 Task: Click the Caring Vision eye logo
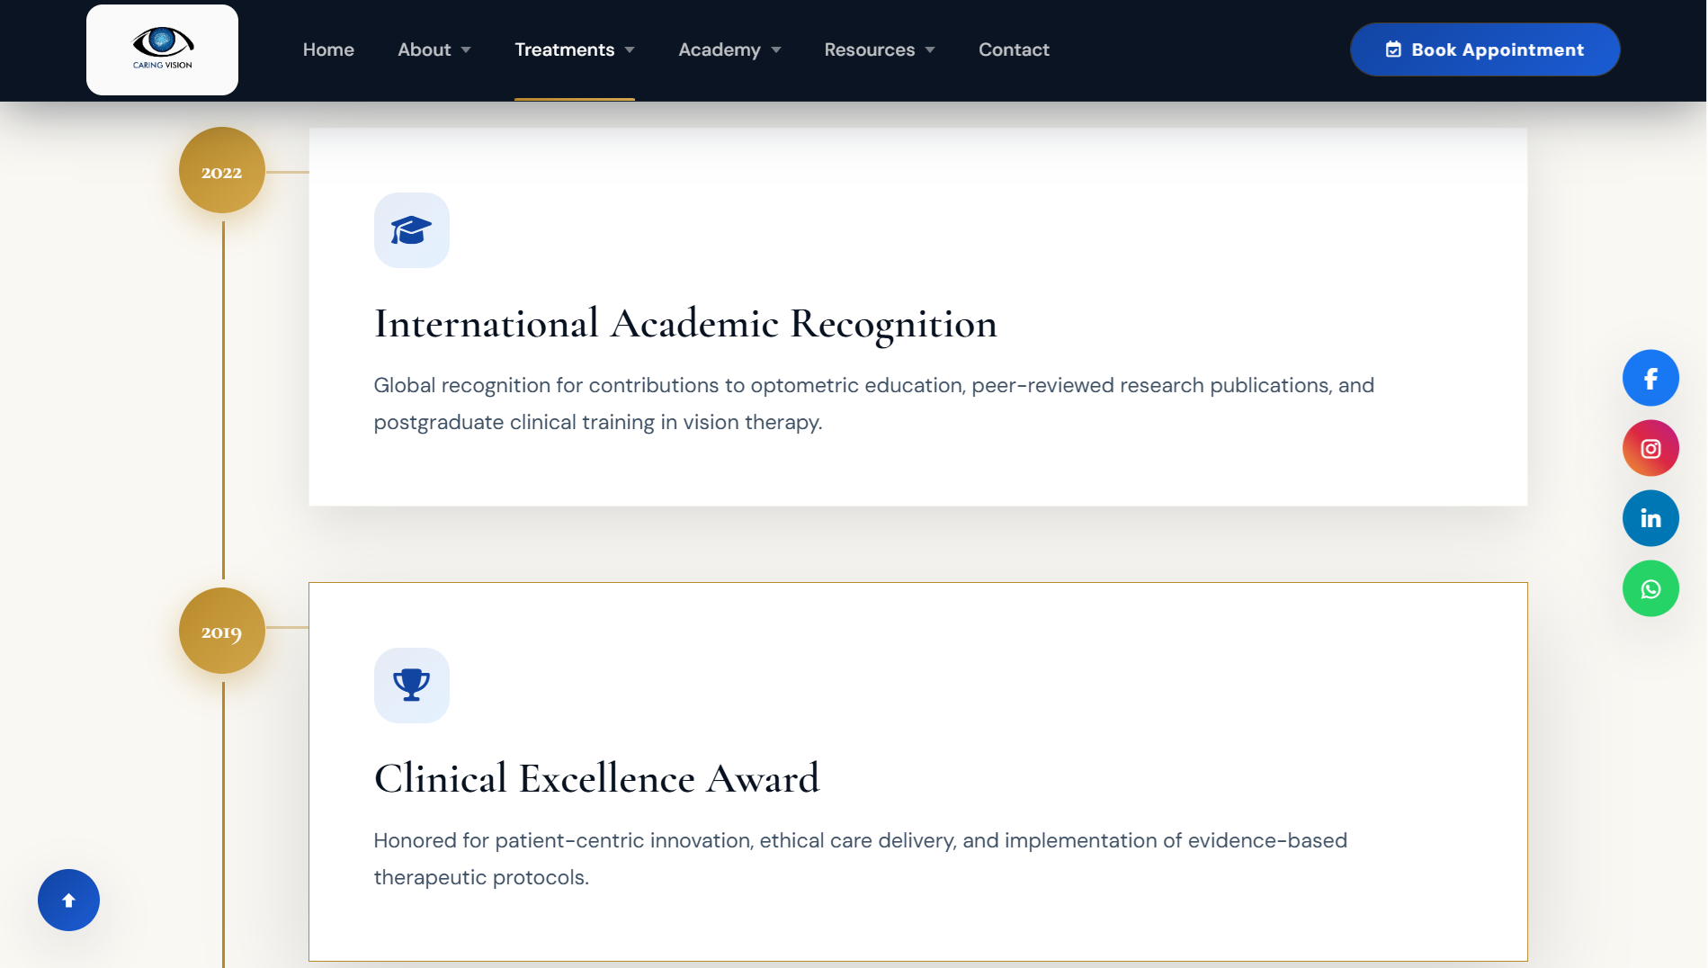pyautogui.click(x=162, y=49)
